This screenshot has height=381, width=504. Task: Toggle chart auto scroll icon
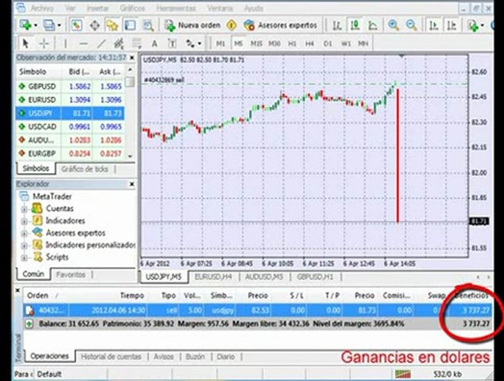434,25
